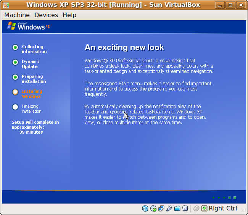Click the virtualization chip status icon
Image resolution: width=248 pixels, height=215 pixels.
(185, 209)
